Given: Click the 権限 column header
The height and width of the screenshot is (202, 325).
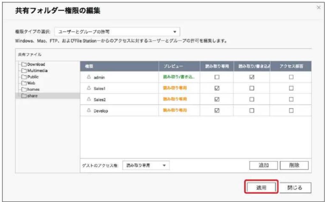Looking at the screenshot, I should 119,66.
